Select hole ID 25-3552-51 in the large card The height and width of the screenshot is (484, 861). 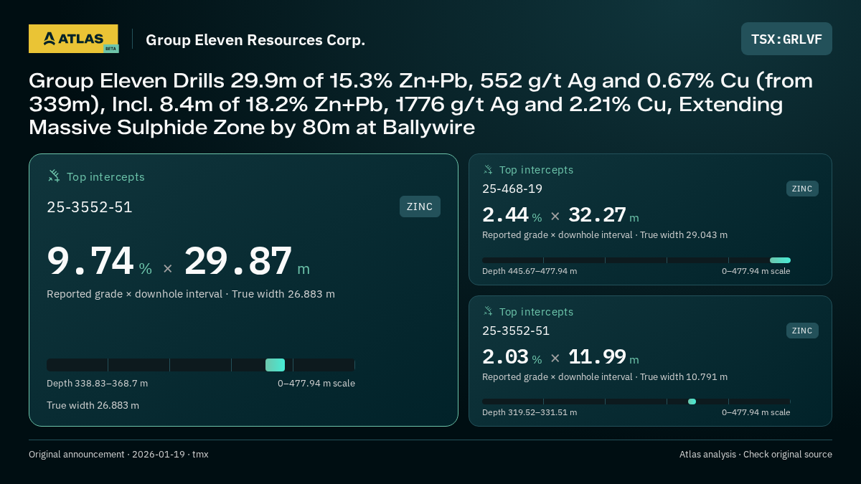tap(90, 207)
